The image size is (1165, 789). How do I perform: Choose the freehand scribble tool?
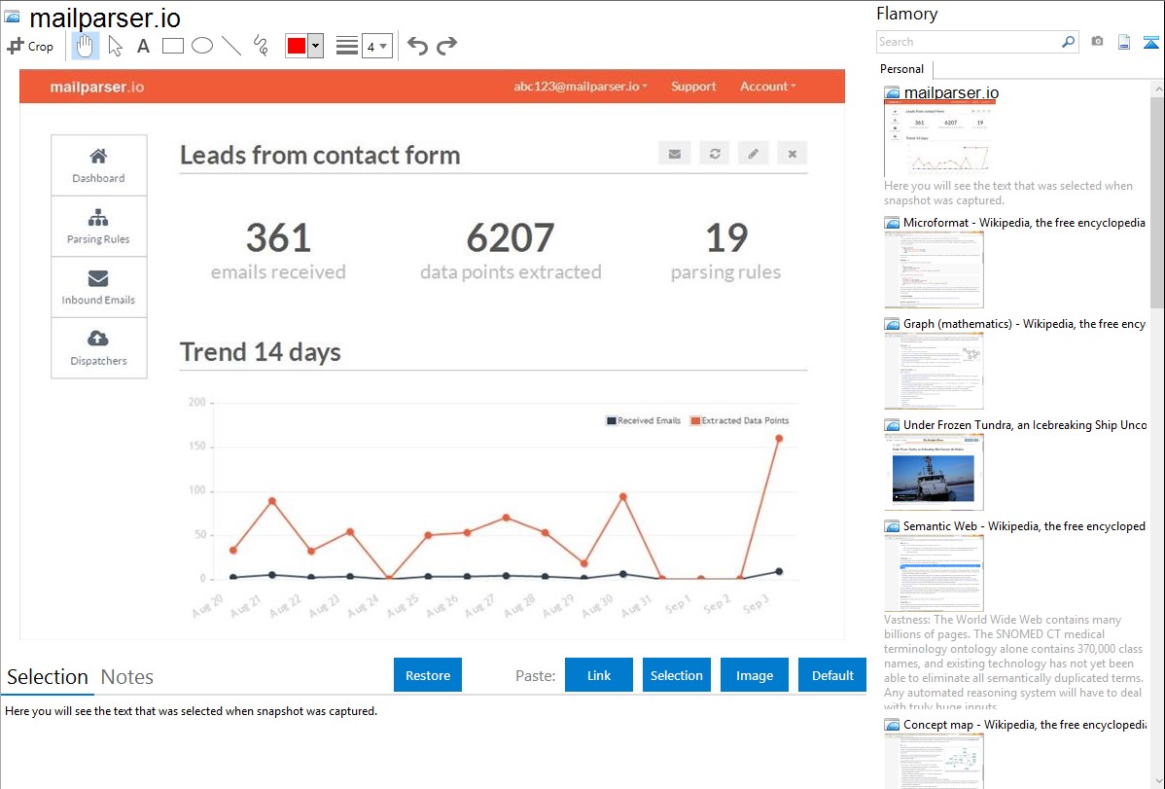(x=261, y=46)
